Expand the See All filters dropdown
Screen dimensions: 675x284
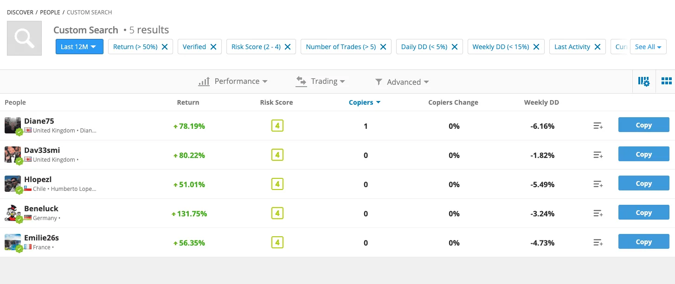pyautogui.click(x=648, y=47)
